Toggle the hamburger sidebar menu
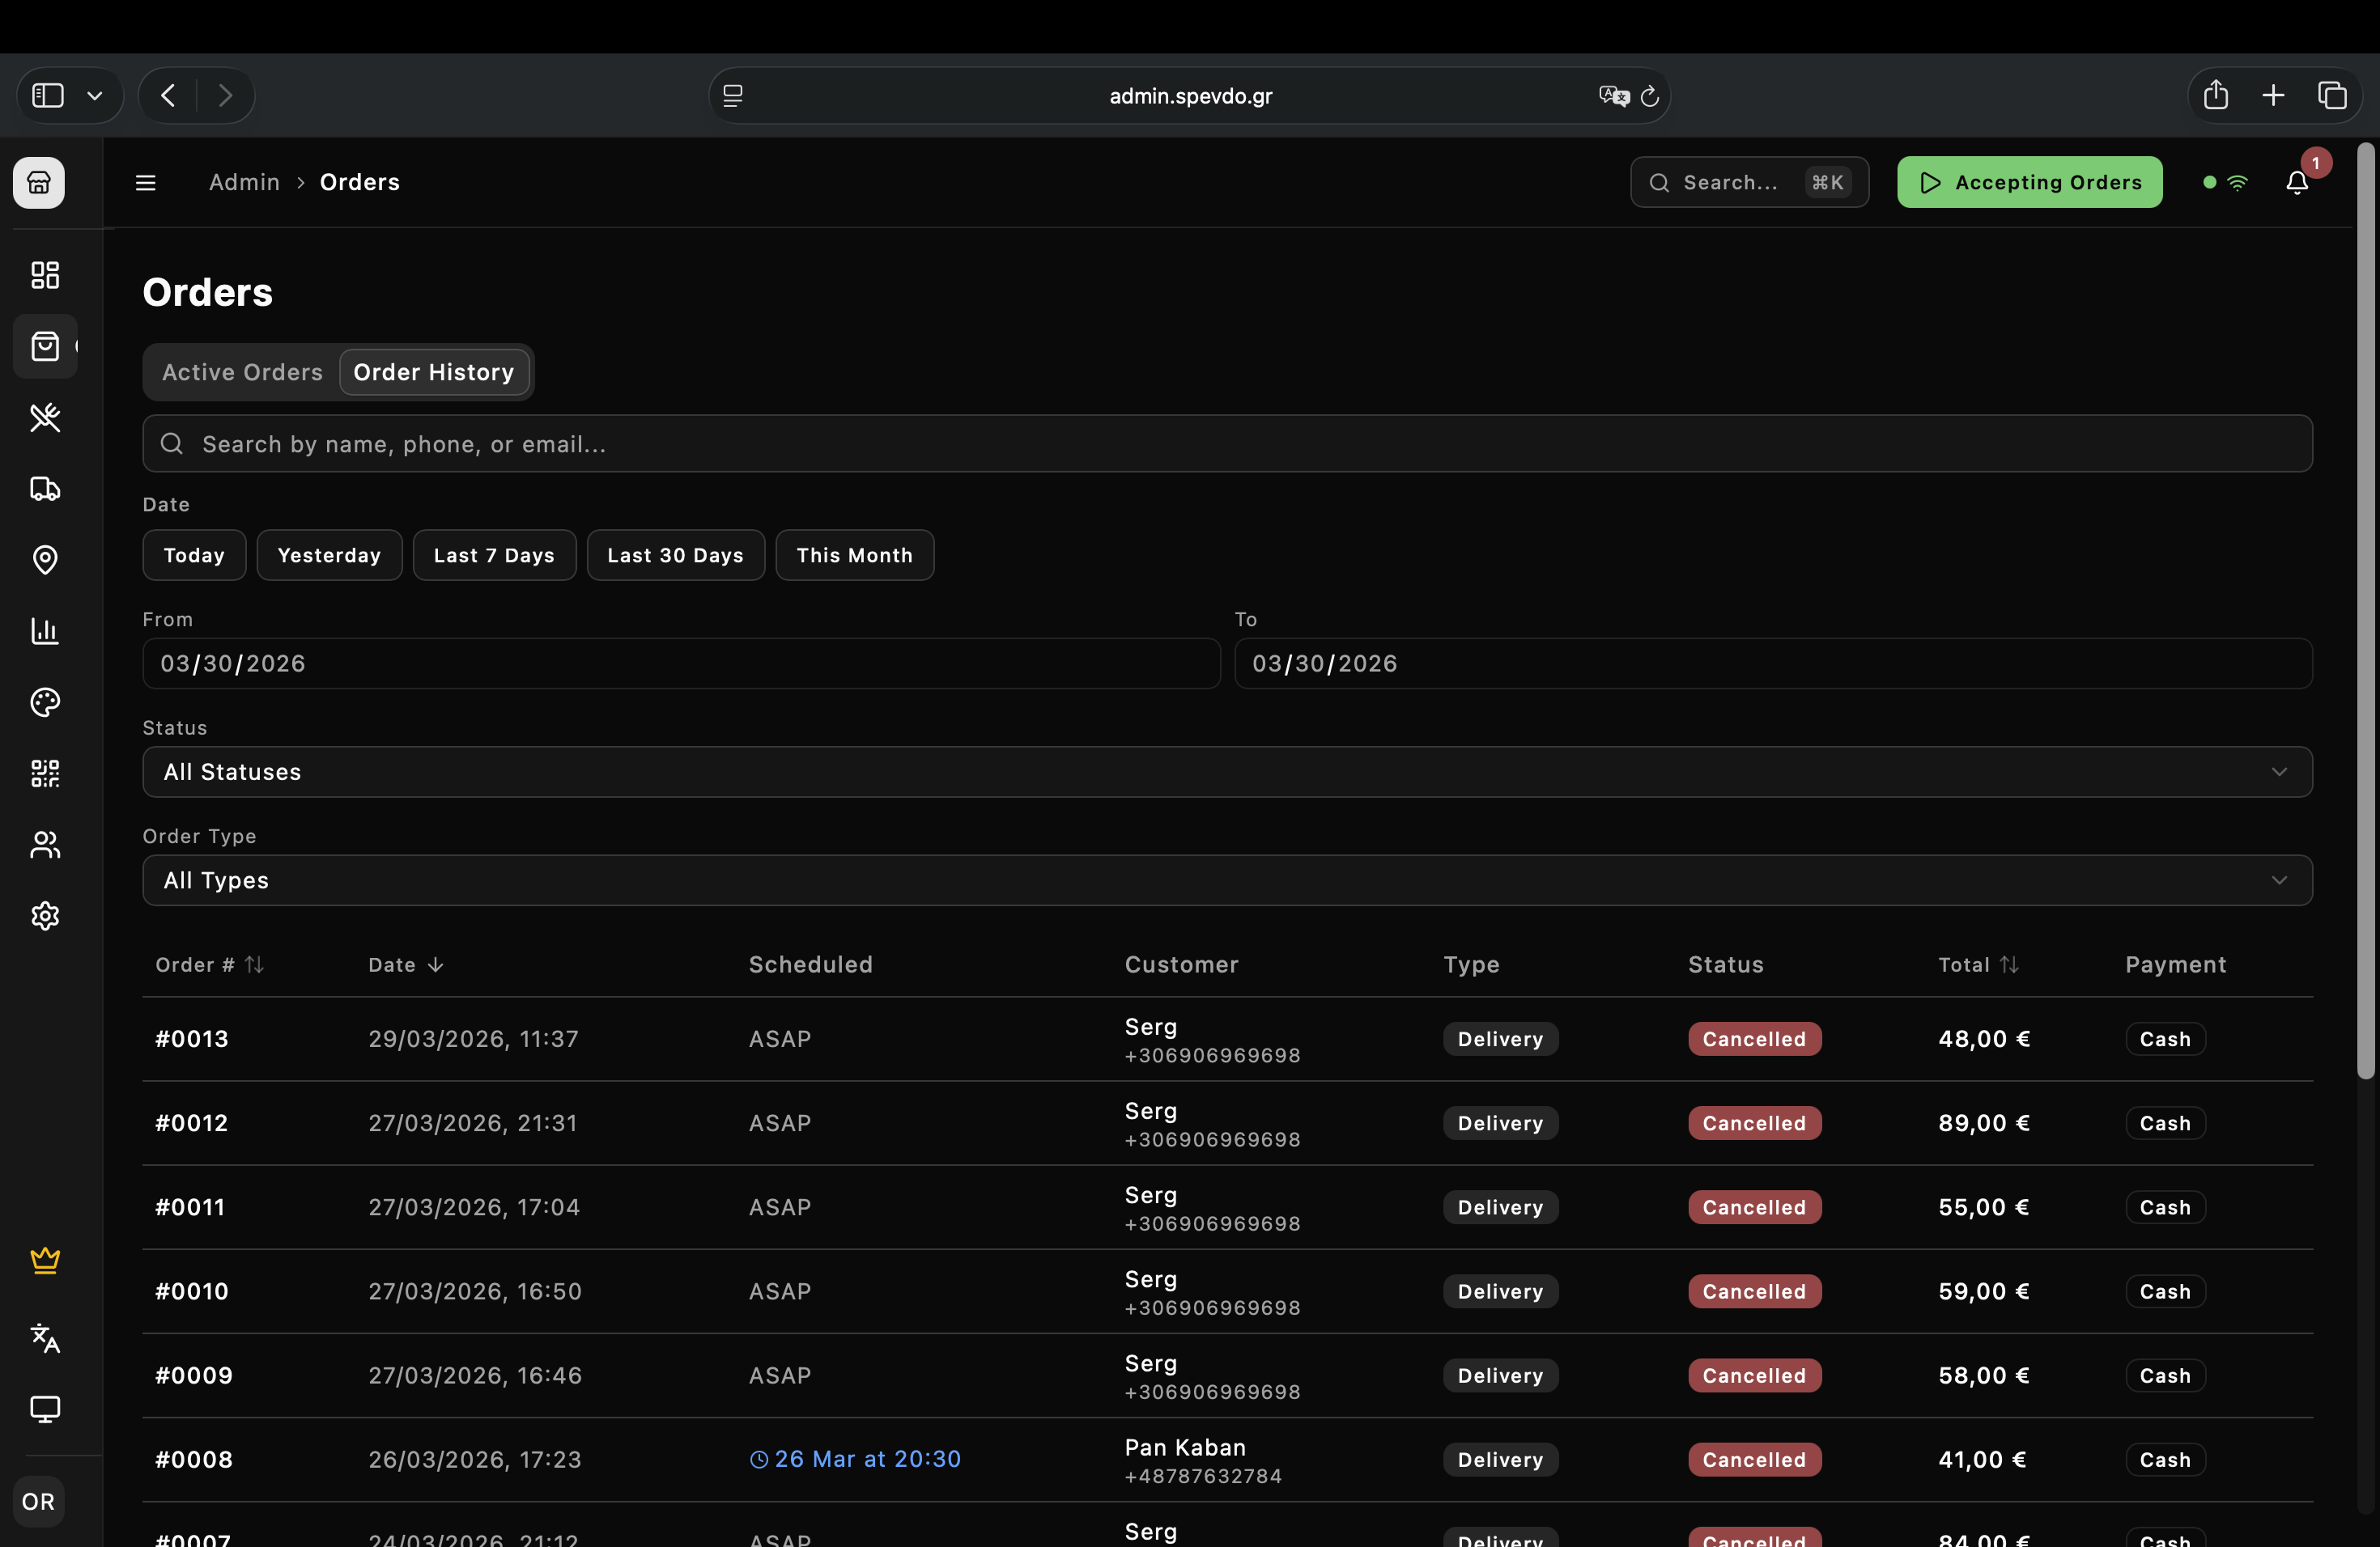The width and height of the screenshot is (2380, 1547). [146, 182]
